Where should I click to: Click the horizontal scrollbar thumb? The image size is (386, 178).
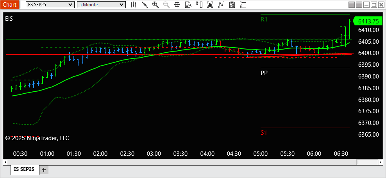point(367,162)
